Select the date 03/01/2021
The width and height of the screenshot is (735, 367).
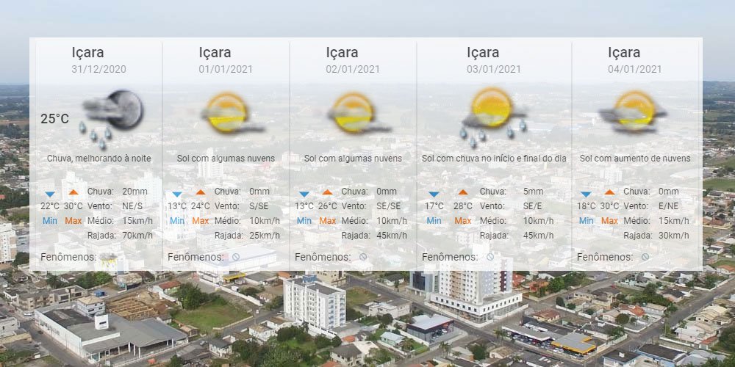493,69
